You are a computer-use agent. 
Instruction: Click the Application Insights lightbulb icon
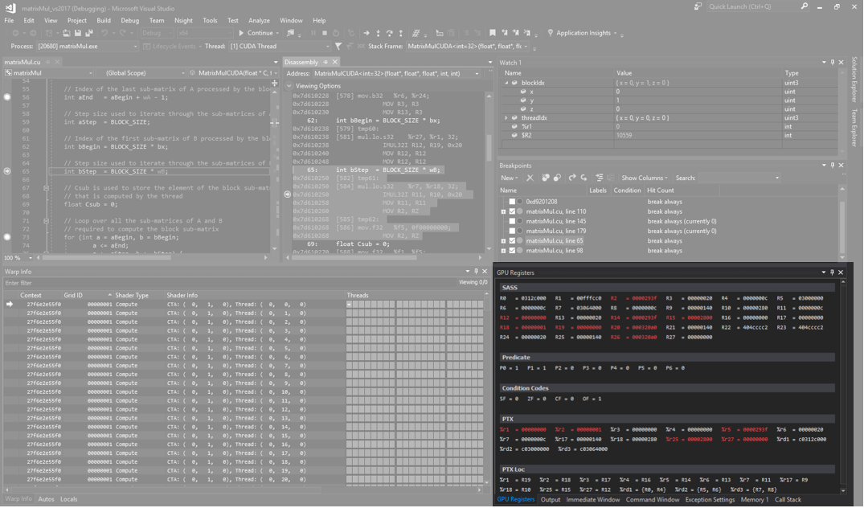click(x=550, y=33)
